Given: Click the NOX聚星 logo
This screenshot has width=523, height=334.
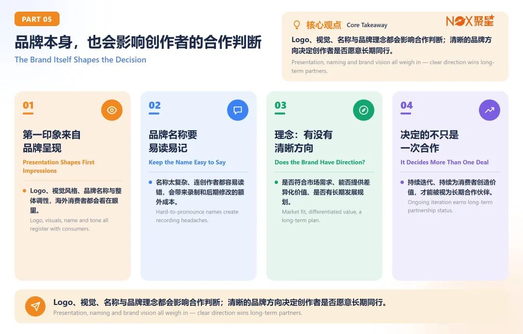Looking at the screenshot, I should (470, 21).
